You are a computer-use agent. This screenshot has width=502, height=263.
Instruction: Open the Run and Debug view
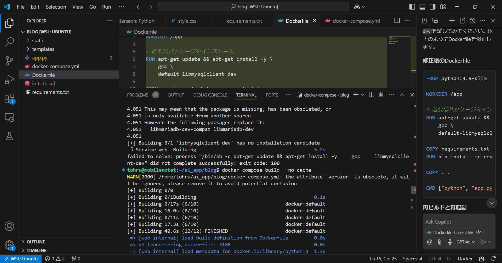(9, 80)
